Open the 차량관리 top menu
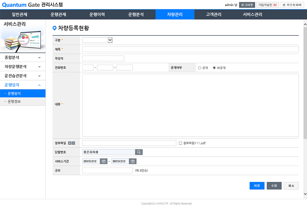This screenshot has width=307, height=208. pyautogui.click(x=175, y=14)
